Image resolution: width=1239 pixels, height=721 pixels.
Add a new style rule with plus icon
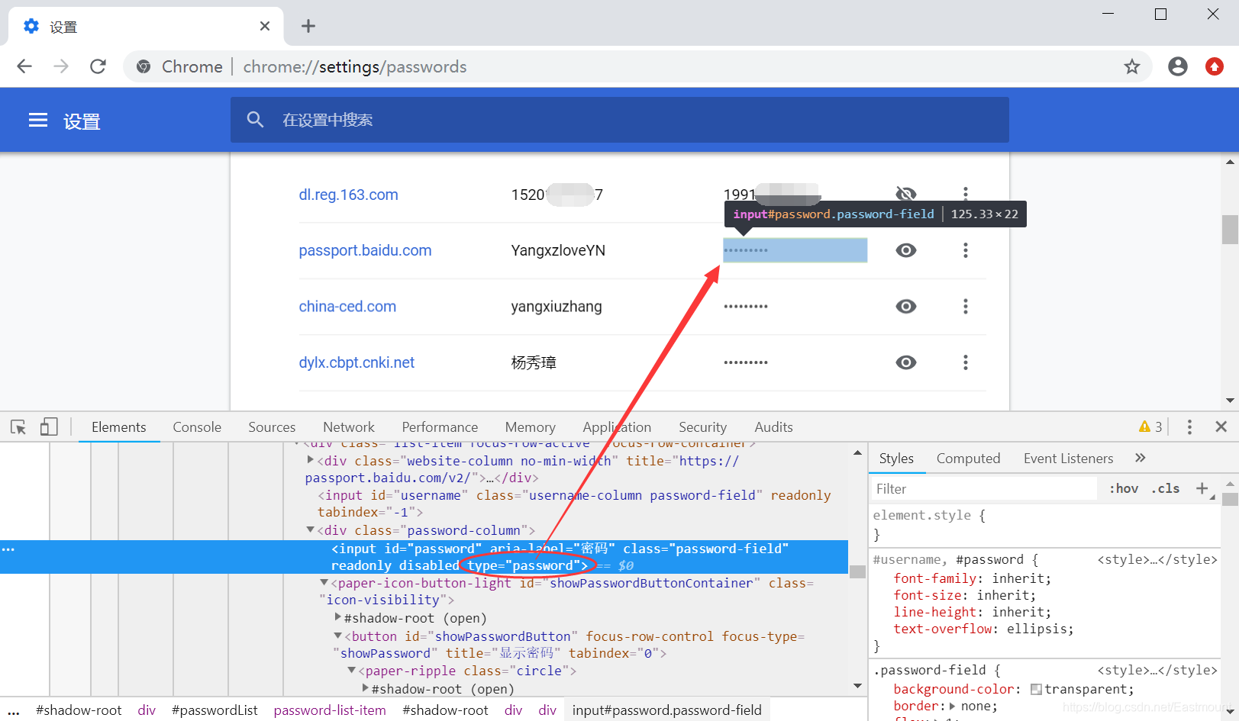1202,489
